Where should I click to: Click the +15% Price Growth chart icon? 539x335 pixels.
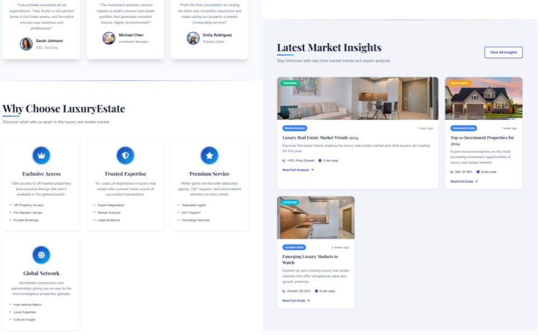[x=284, y=160]
